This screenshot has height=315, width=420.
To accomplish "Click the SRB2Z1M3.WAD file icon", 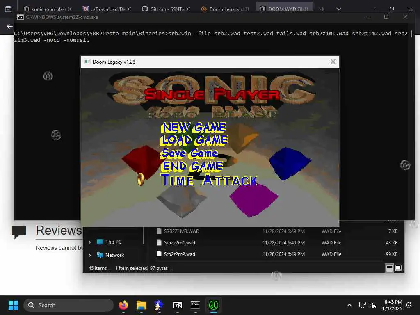I will pos(159,231).
